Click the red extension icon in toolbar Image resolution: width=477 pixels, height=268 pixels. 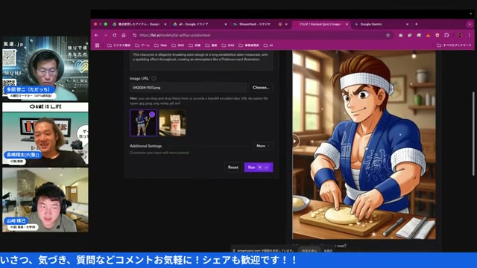[x=437, y=35]
